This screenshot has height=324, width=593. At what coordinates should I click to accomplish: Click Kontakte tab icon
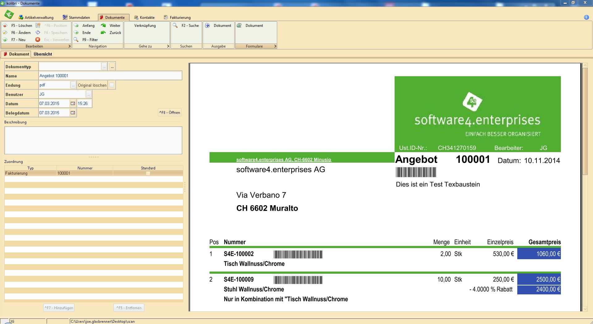(x=136, y=17)
